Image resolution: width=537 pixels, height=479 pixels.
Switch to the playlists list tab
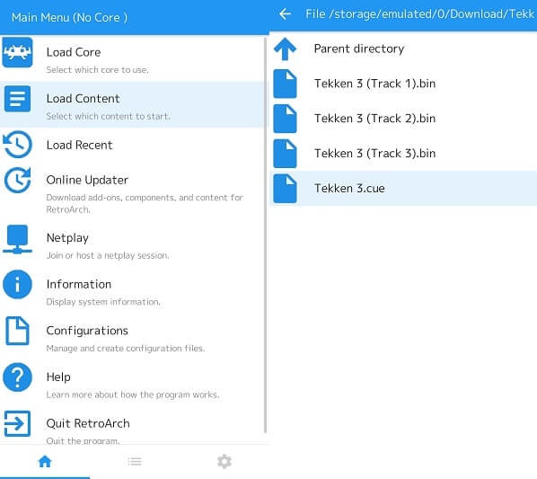coord(135,462)
